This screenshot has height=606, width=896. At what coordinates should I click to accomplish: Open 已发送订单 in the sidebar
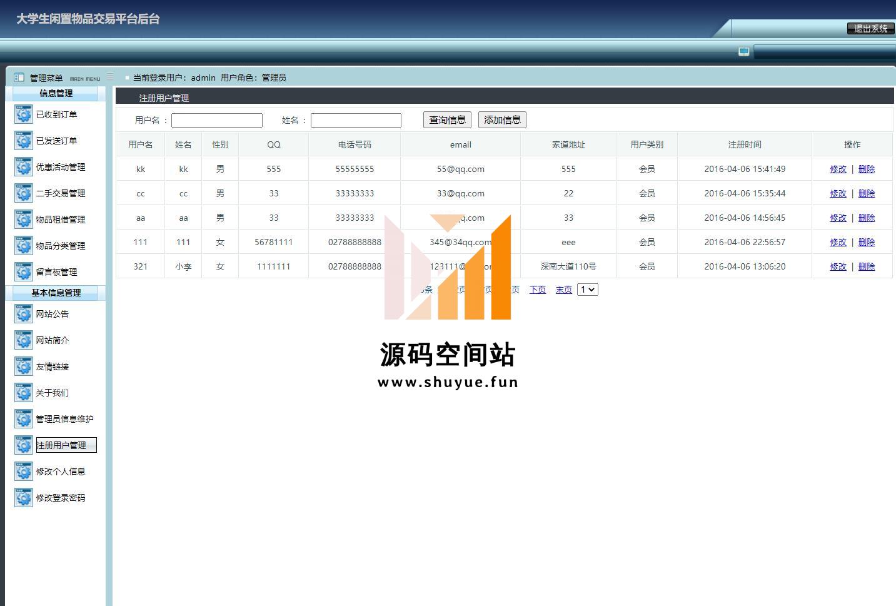coord(56,141)
